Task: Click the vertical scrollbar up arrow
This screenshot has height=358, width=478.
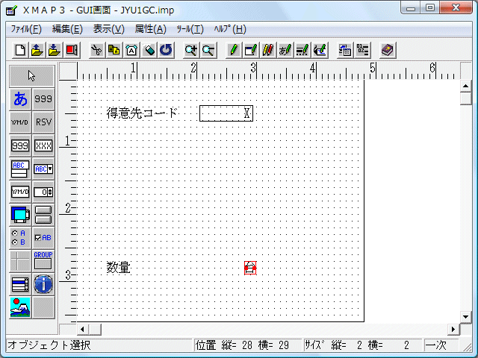Action: pyautogui.click(x=465, y=87)
